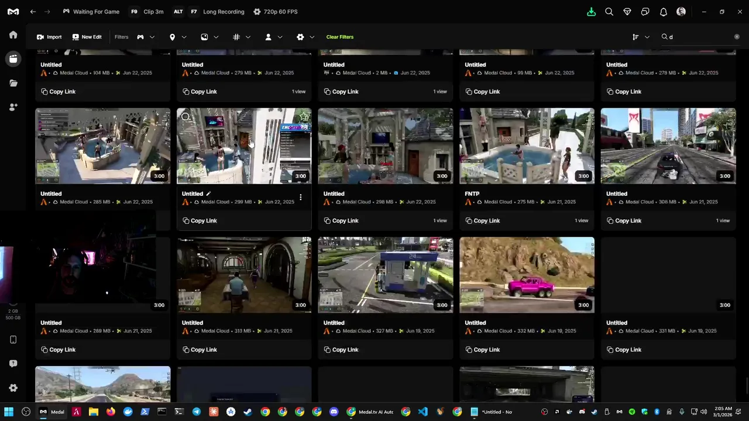The height and width of the screenshot is (421, 749).
Task: Open the Telegram taskbar icon
Action: coord(197,412)
